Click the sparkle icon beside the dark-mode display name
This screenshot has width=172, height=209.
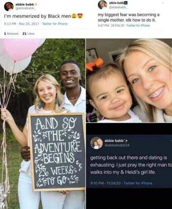126,140
